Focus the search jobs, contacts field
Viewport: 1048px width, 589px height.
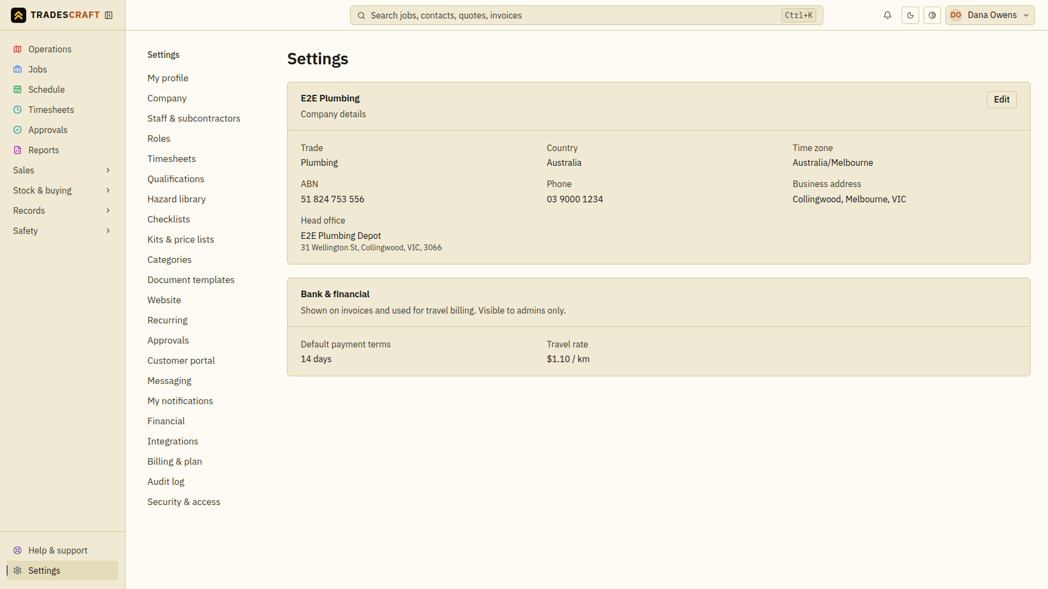click(586, 15)
